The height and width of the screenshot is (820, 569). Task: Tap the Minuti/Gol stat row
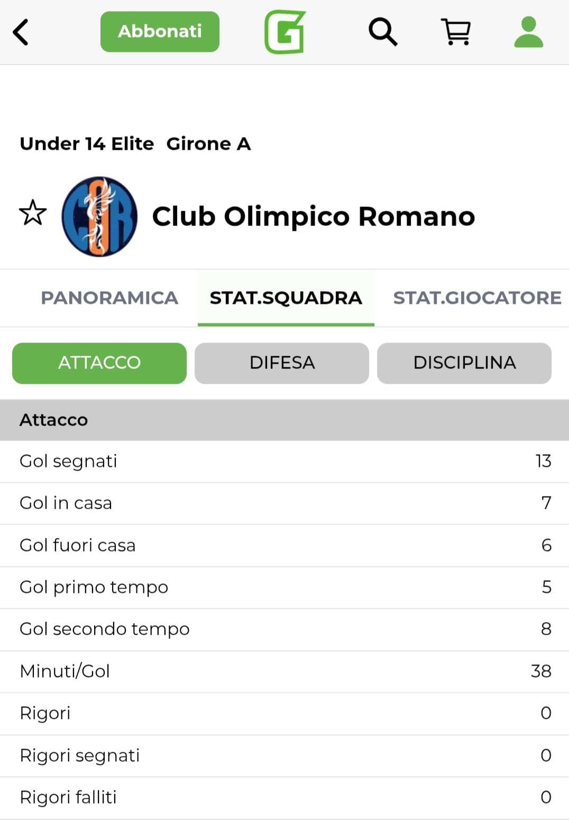284,671
